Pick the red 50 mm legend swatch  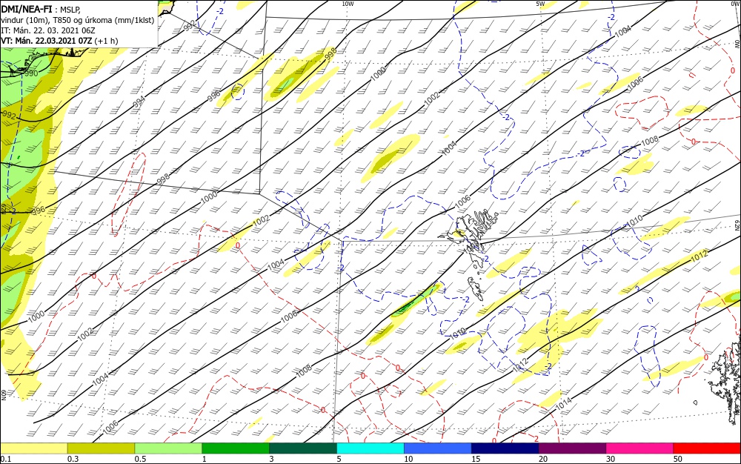pyautogui.click(x=707, y=448)
